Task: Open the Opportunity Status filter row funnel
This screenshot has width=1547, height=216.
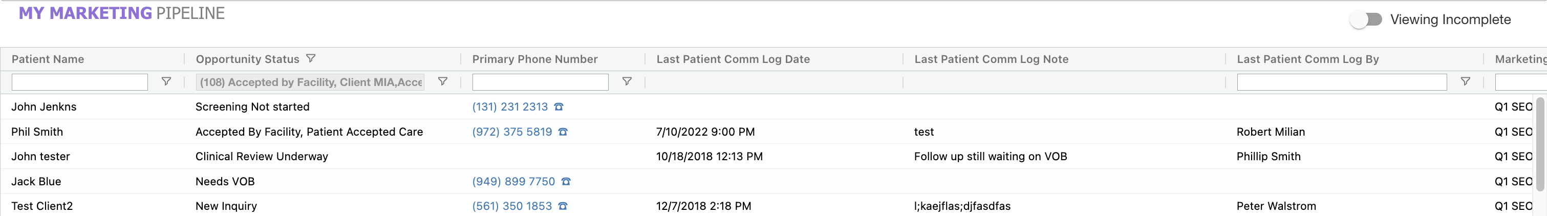Action: [443, 81]
